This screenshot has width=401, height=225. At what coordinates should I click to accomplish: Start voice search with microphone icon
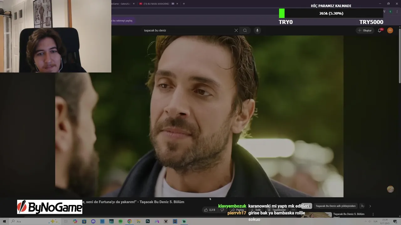pos(257,30)
